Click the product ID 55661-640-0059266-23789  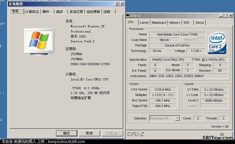click(90, 64)
